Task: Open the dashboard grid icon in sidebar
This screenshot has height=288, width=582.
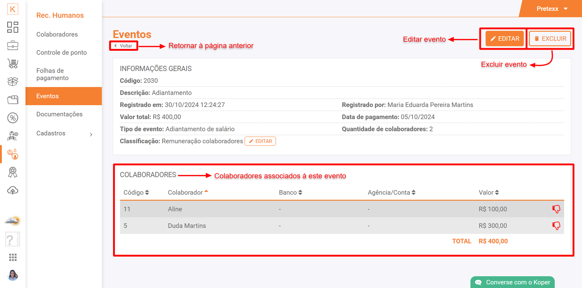Action: pyautogui.click(x=13, y=27)
